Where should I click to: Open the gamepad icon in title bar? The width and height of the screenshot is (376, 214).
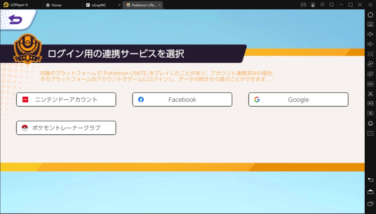pyautogui.click(x=304, y=5)
